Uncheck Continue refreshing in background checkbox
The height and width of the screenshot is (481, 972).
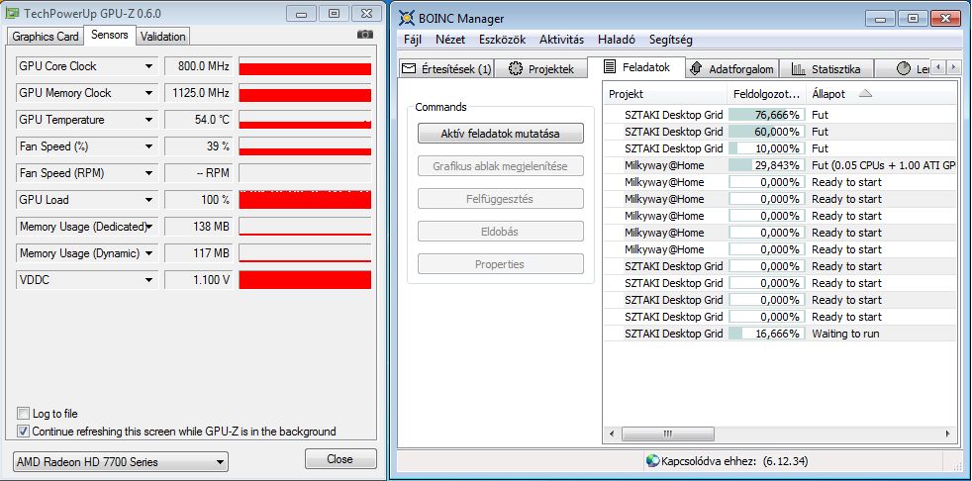click(23, 431)
